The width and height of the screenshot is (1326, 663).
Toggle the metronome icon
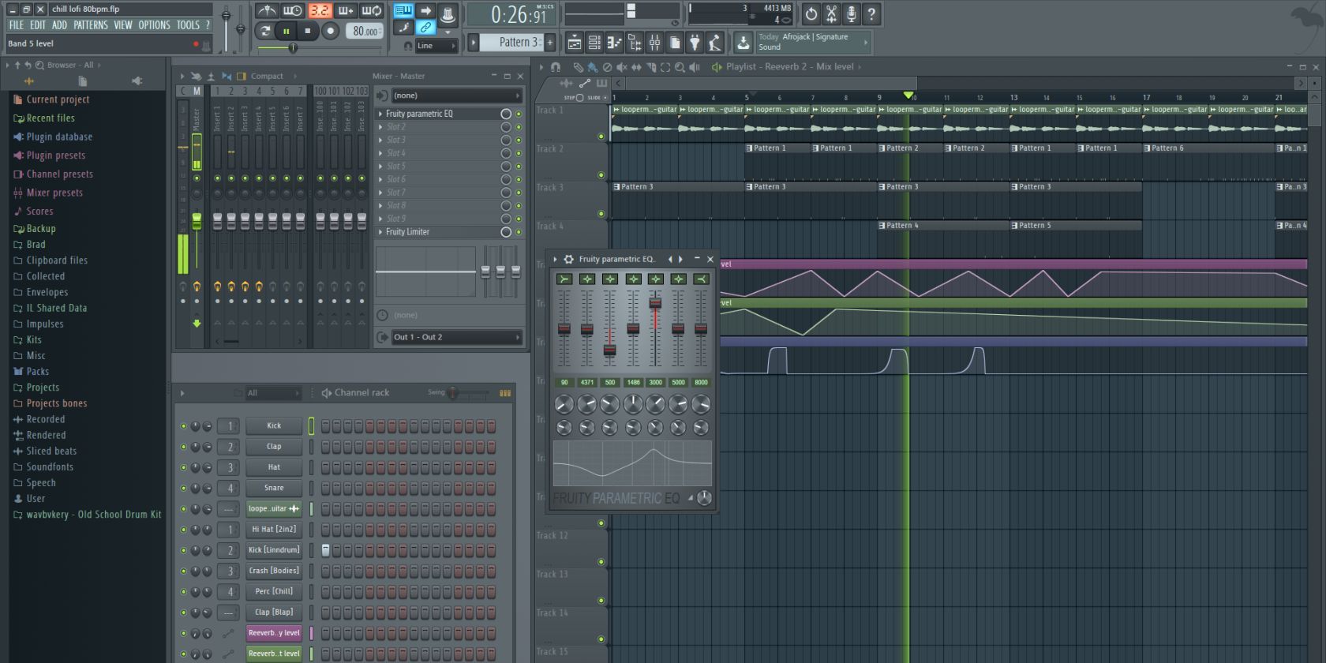coord(267,10)
